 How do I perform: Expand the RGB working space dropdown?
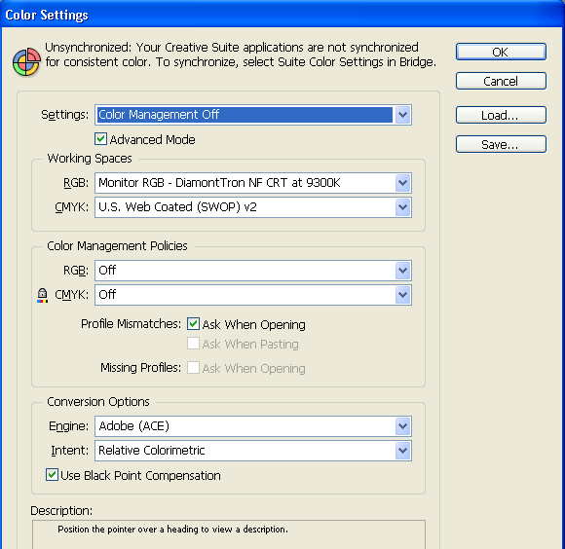tap(253, 183)
